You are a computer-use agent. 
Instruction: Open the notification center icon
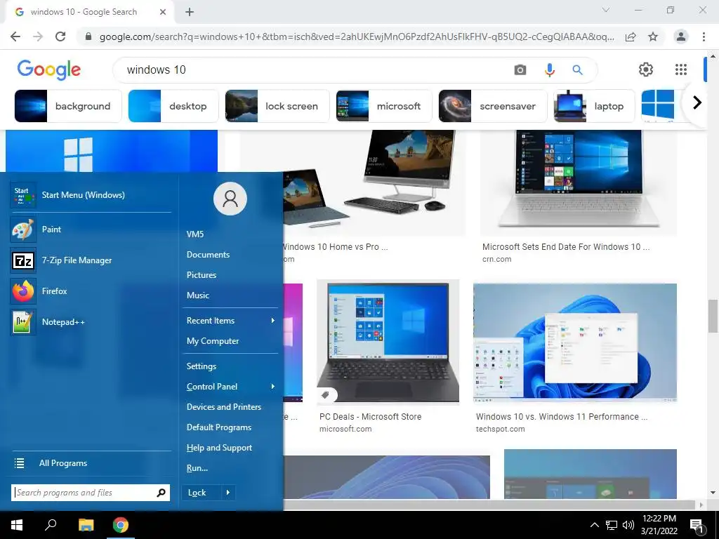click(697, 526)
